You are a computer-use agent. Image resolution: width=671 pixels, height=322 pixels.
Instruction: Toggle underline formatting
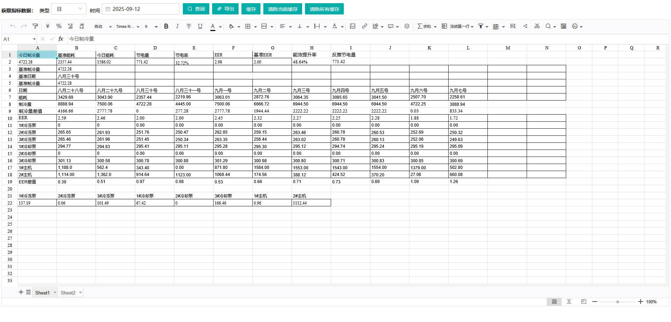pos(200,26)
